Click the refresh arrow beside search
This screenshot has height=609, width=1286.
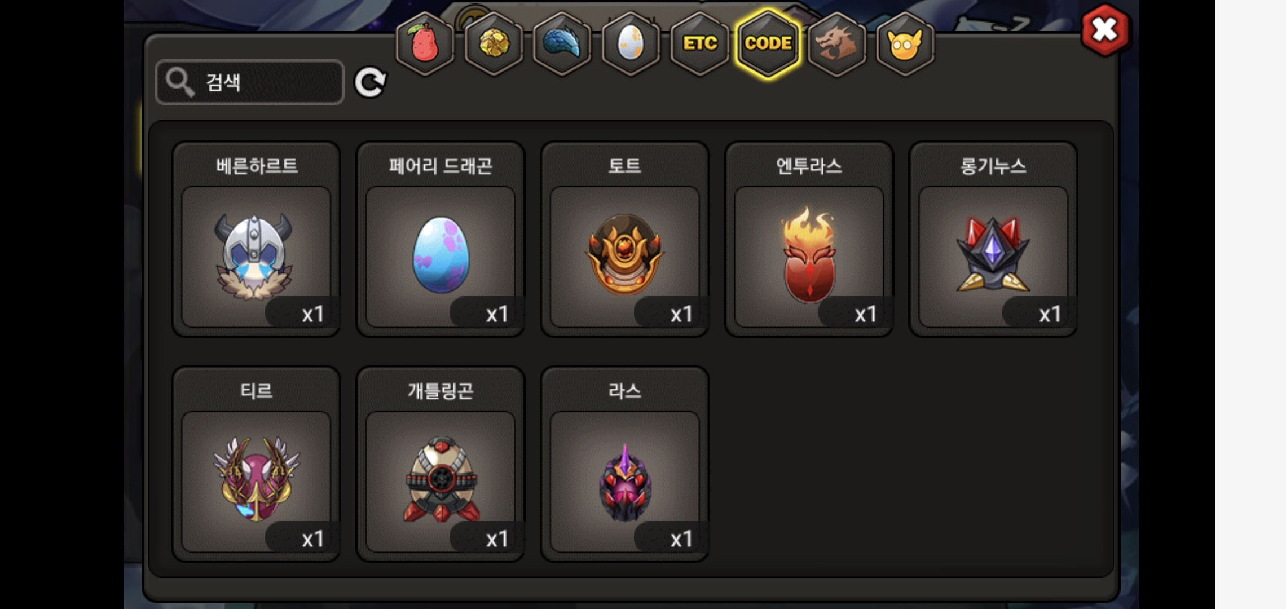pos(370,82)
